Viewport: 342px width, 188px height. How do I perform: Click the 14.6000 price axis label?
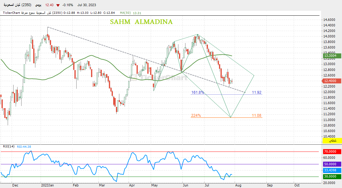pyautogui.click(x=330, y=20)
